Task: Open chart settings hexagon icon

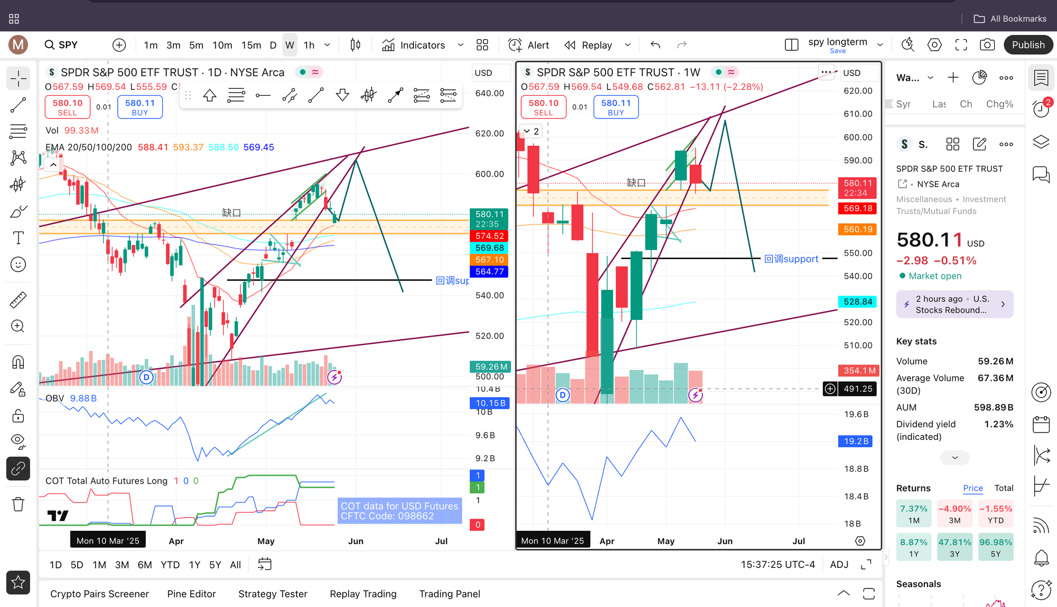Action: [x=934, y=45]
